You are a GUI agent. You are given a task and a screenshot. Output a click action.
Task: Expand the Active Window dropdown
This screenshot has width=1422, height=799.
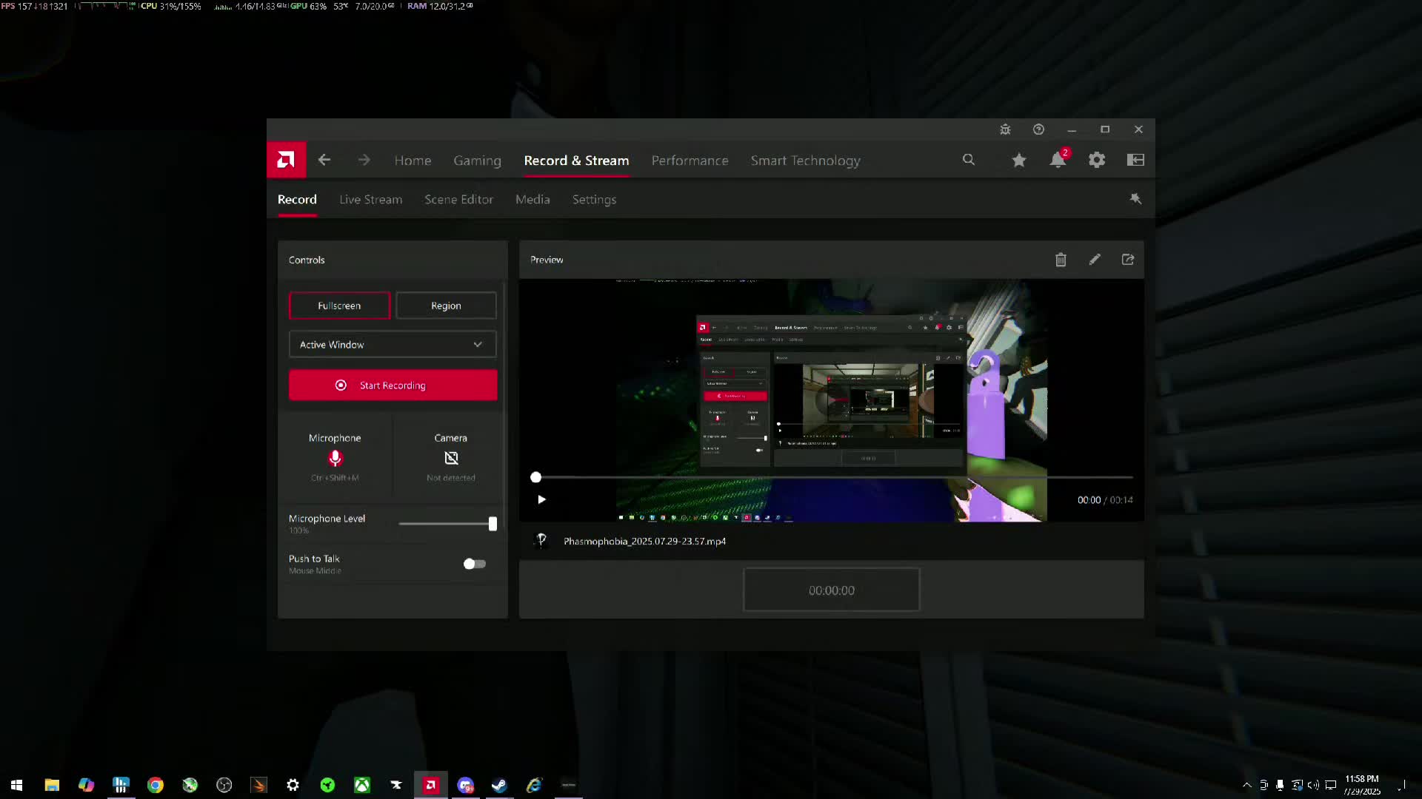(393, 345)
